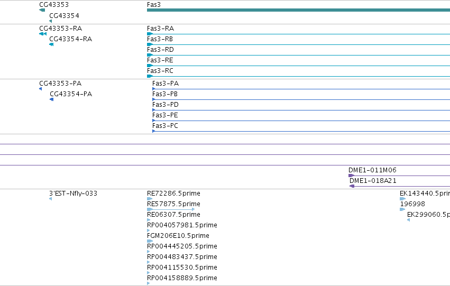
Task: Select the Fas3-PE protein label
Action: 166,115
